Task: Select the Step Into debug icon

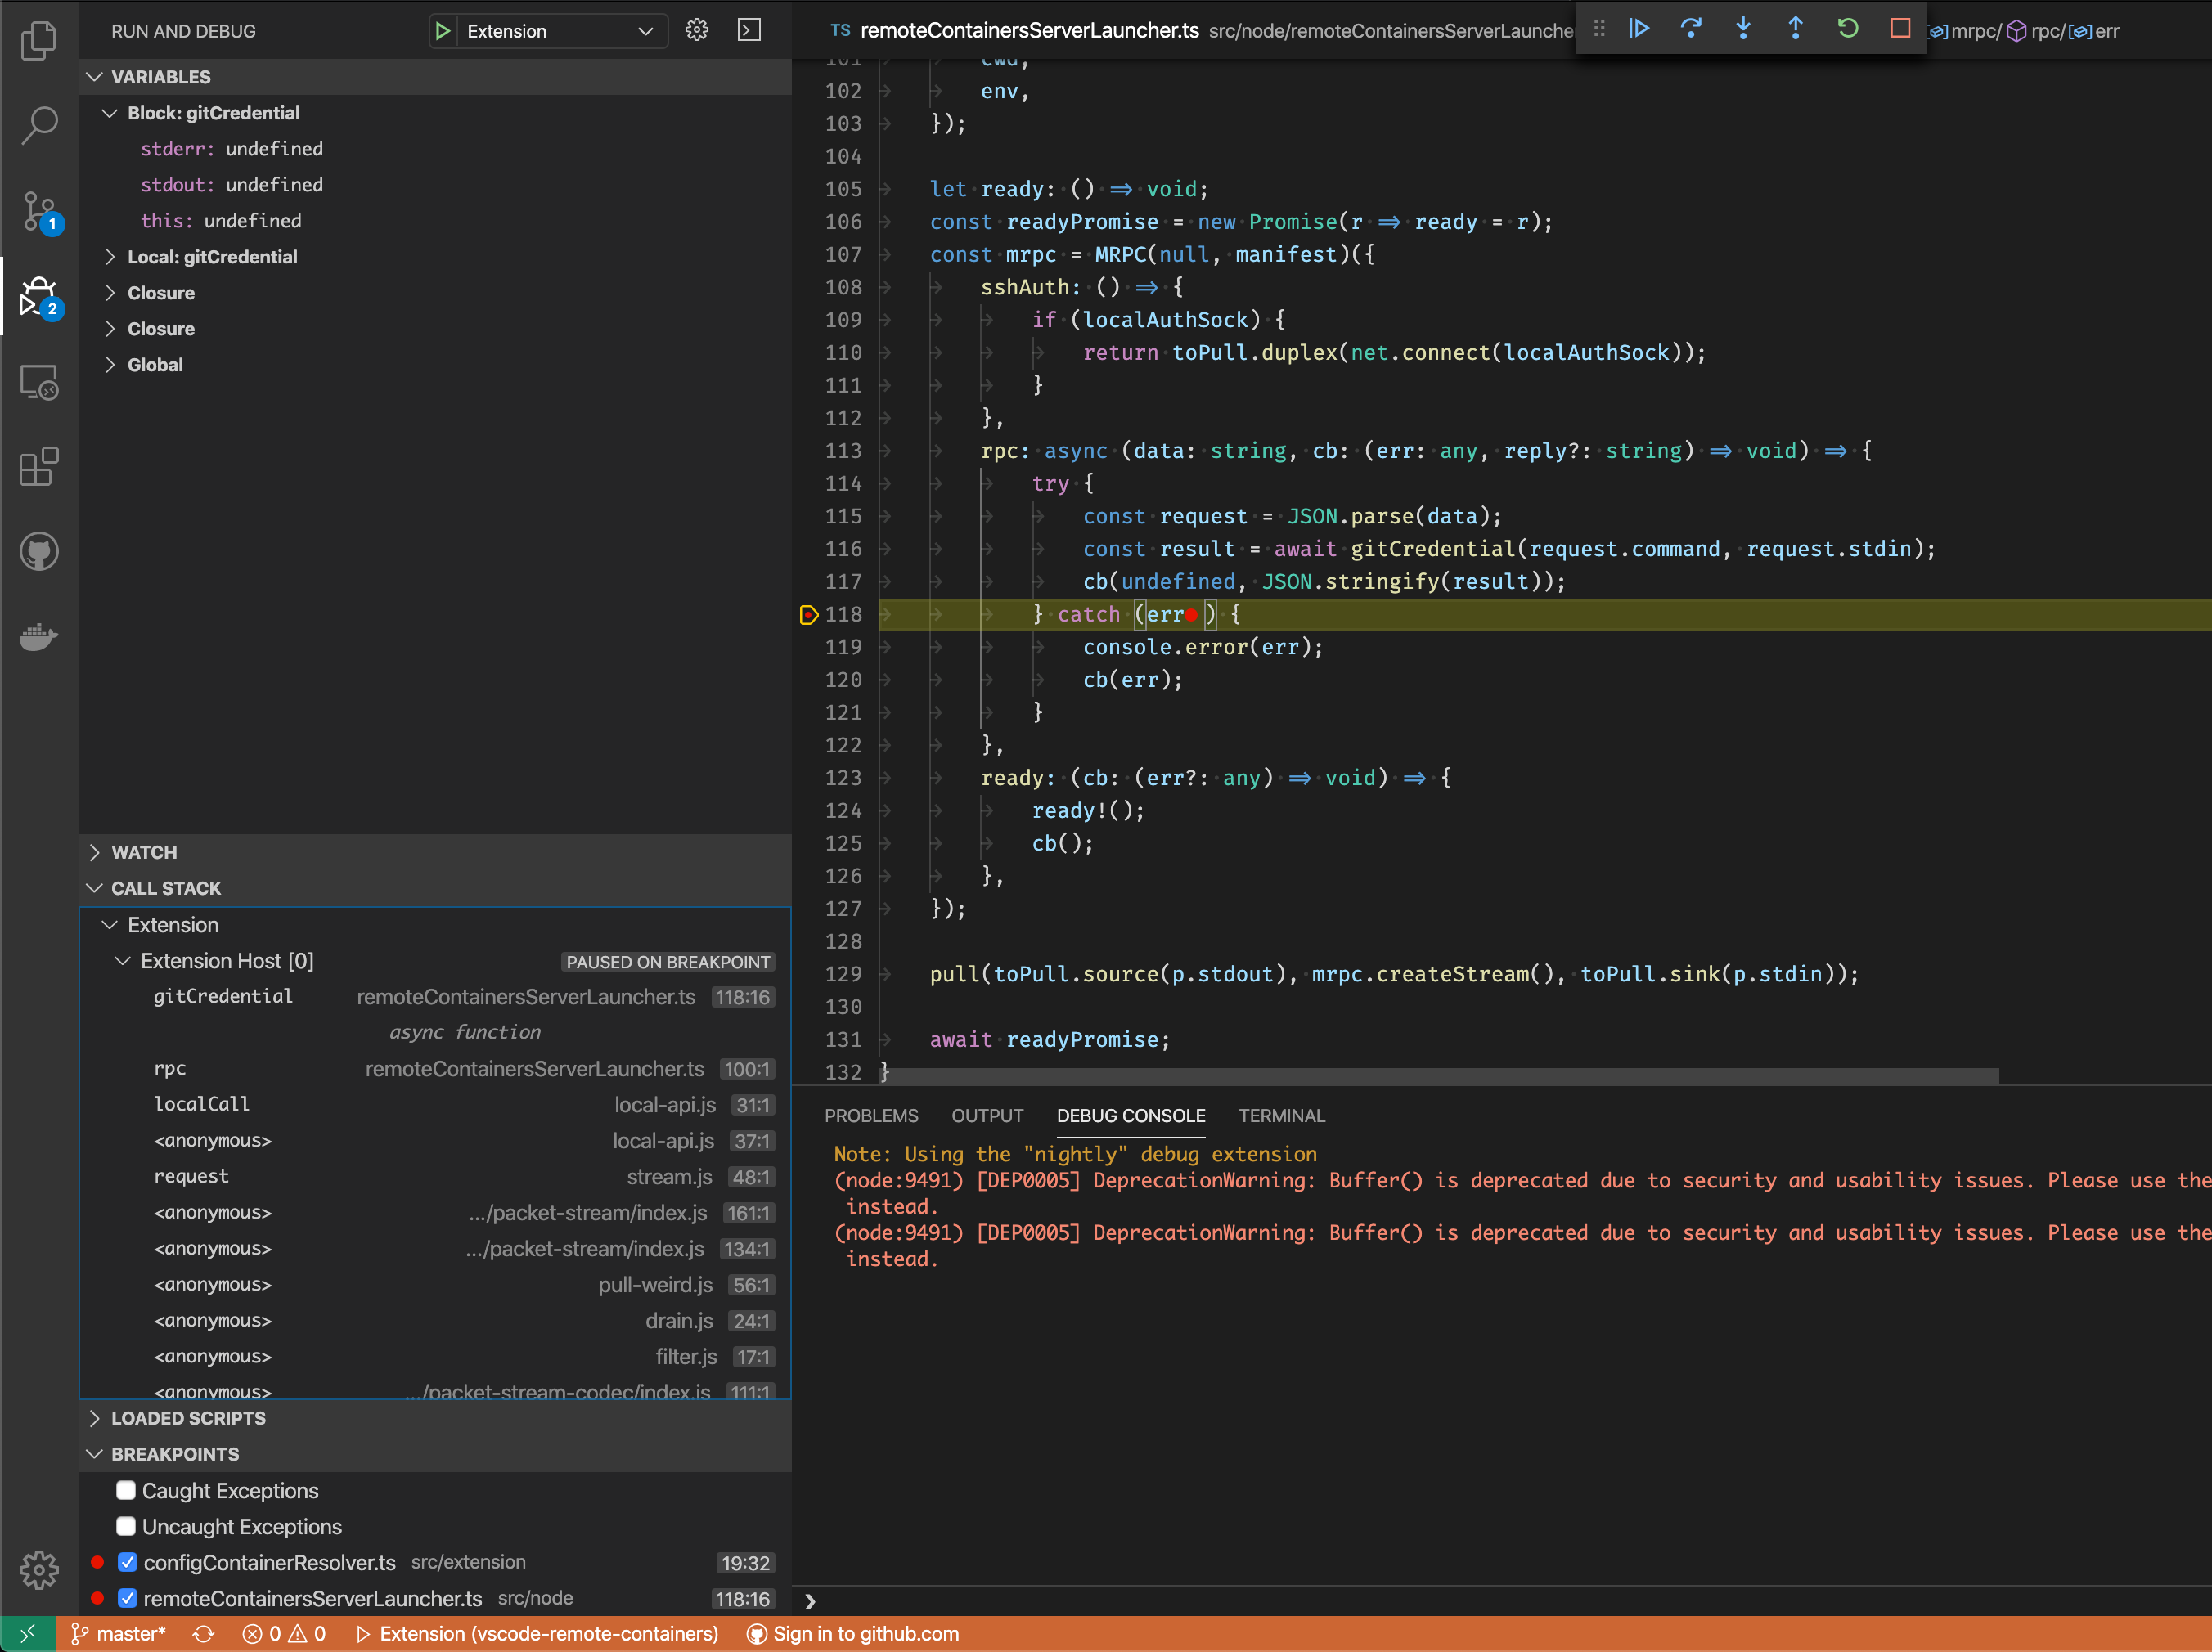Action: click(x=1743, y=29)
